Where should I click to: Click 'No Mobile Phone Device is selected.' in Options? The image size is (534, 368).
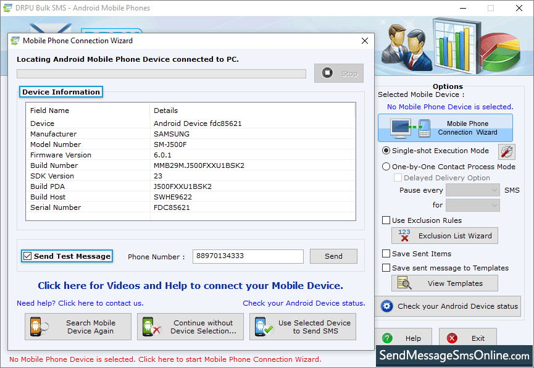[x=450, y=107]
